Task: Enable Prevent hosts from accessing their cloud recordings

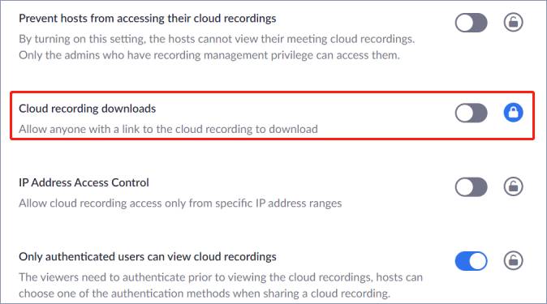Action: [x=471, y=23]
